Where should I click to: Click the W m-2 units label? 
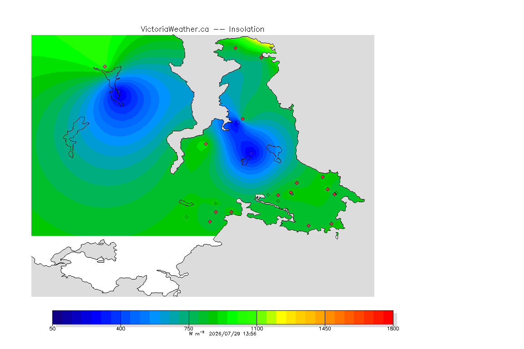tap(196, 333)
